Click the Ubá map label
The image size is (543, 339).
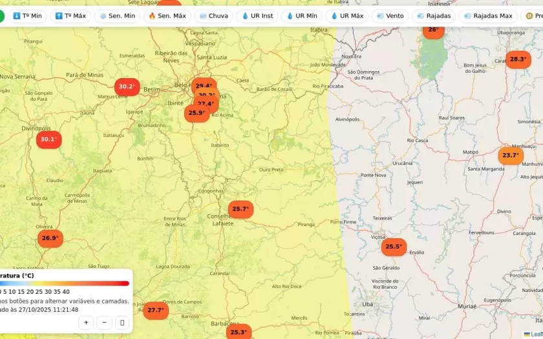point(367,304)
